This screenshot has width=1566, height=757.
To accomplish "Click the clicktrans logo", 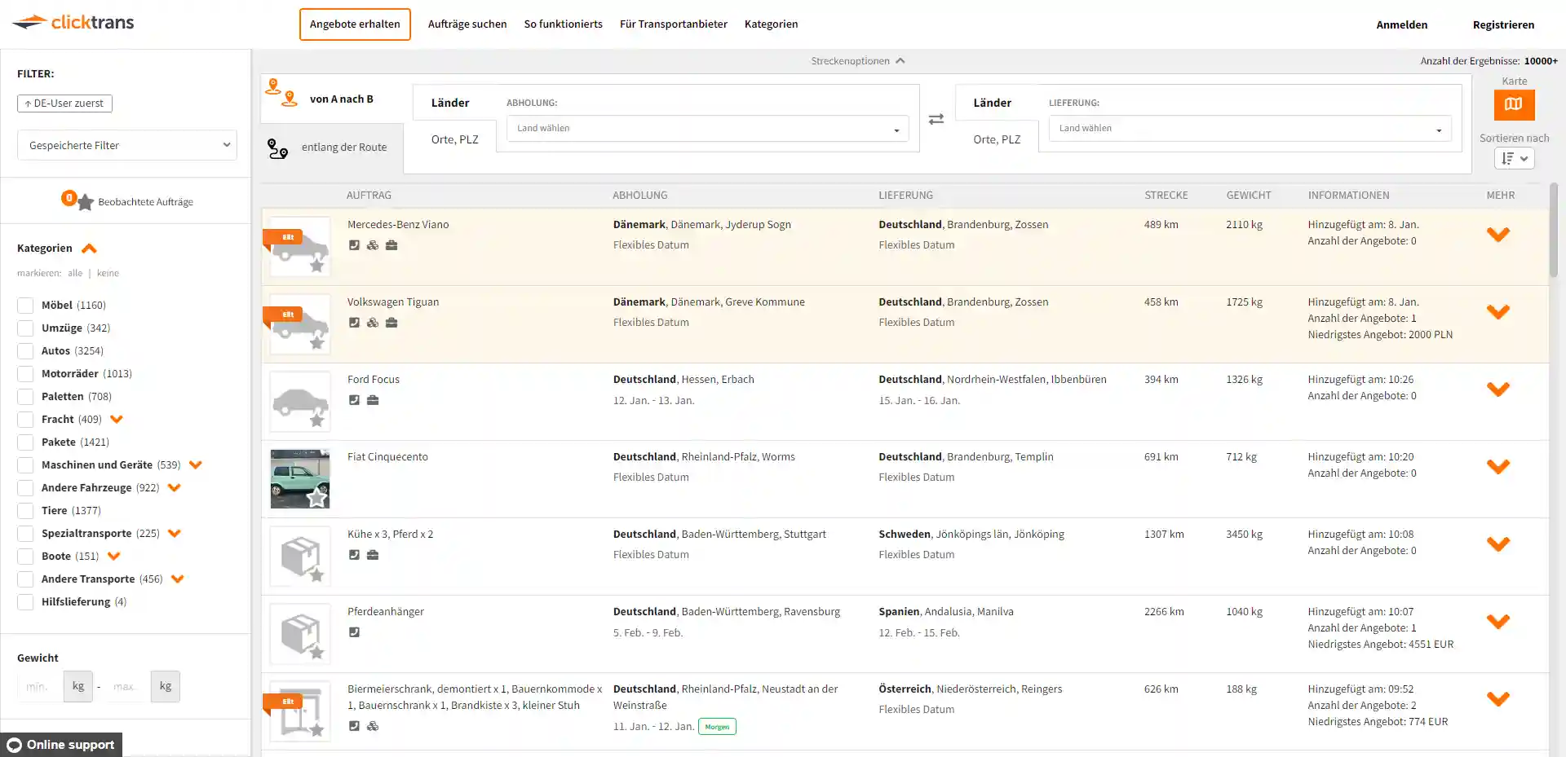I will (74, 23).
